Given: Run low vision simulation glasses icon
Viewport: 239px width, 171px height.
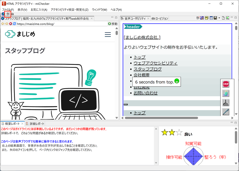Looking at the screenshot, I should 12,14.
